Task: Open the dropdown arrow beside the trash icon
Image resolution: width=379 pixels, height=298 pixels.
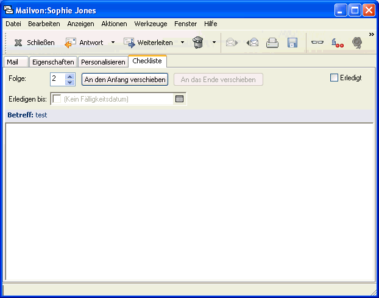Action: [x=214, y=43]
